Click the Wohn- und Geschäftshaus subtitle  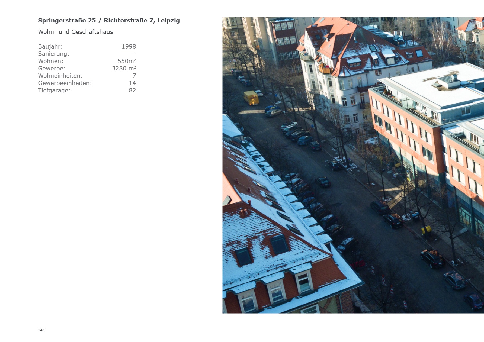(x=75, y=32)
